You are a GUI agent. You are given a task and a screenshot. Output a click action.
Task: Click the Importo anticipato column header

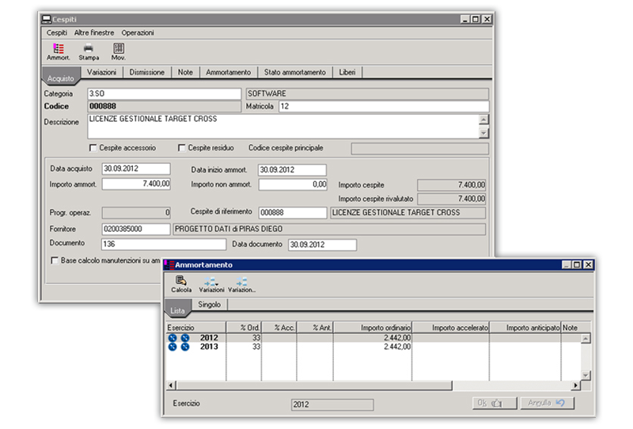point(525,328)
